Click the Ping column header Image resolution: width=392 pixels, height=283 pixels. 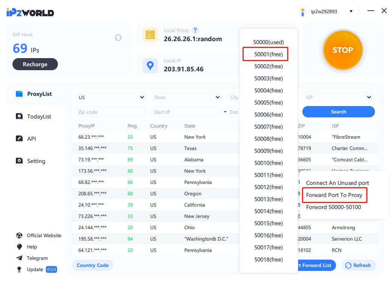point(132,126)
